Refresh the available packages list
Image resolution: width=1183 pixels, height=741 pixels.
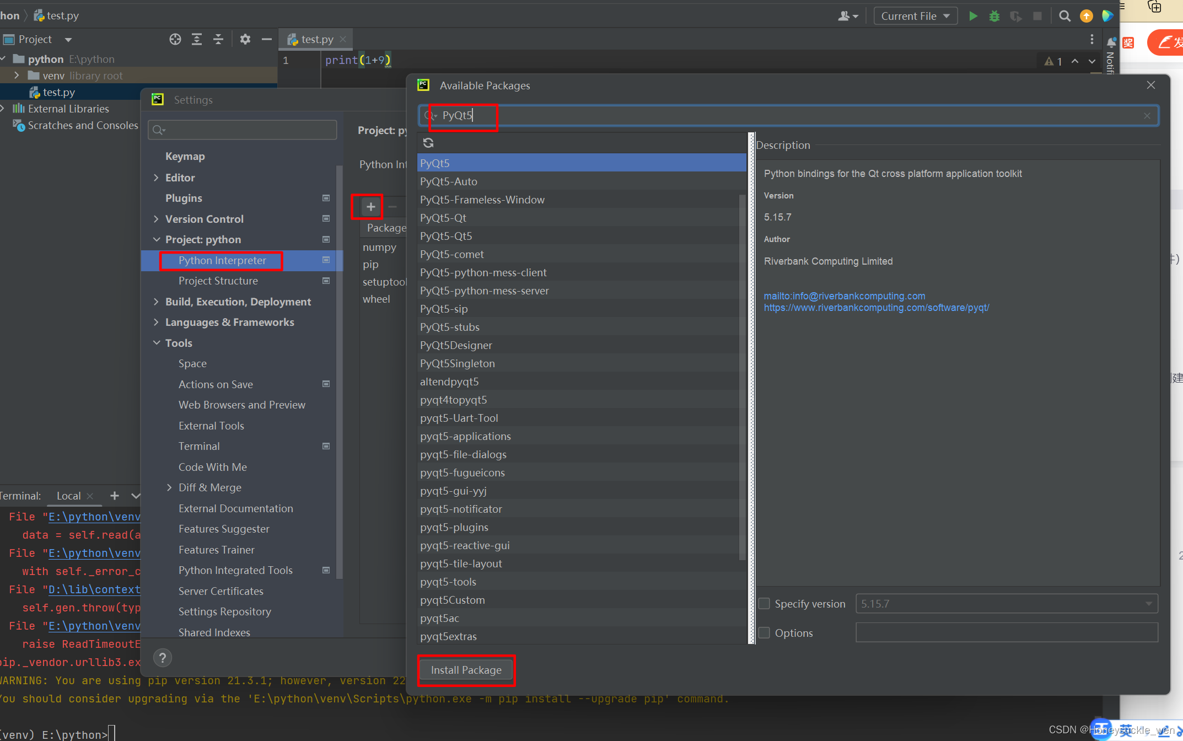tap(428, 143)
